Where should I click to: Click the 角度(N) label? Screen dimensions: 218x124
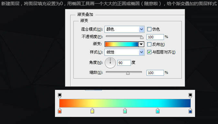coord(96,62)
